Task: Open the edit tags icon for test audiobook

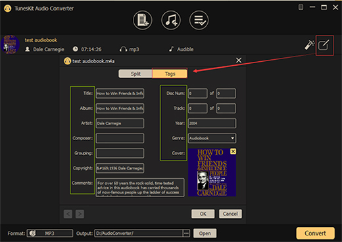Action: click(324, 45)
